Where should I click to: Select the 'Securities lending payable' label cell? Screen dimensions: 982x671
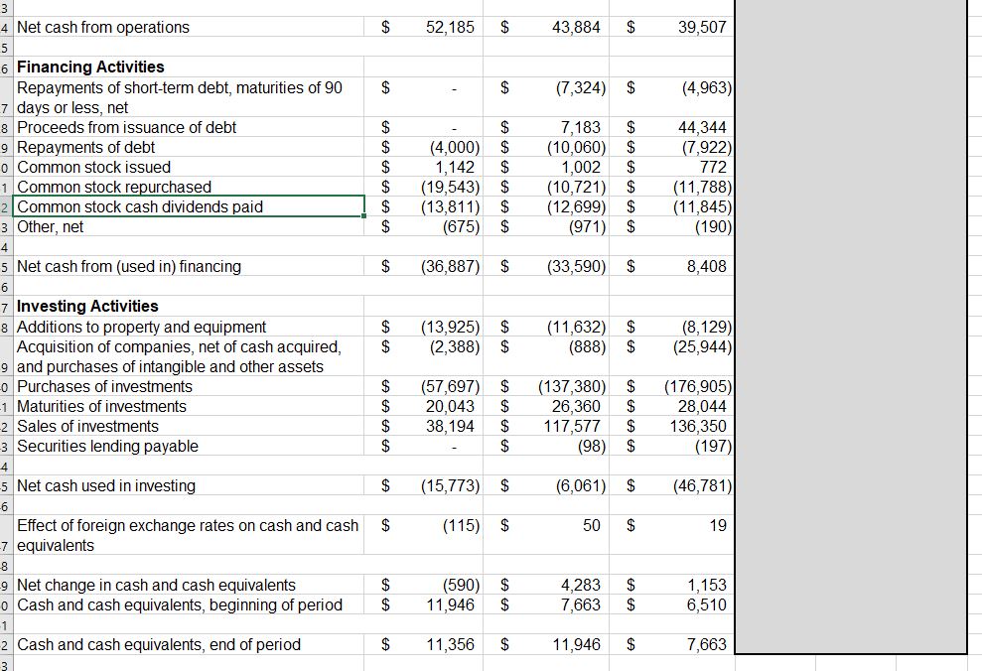coord(188,447)
